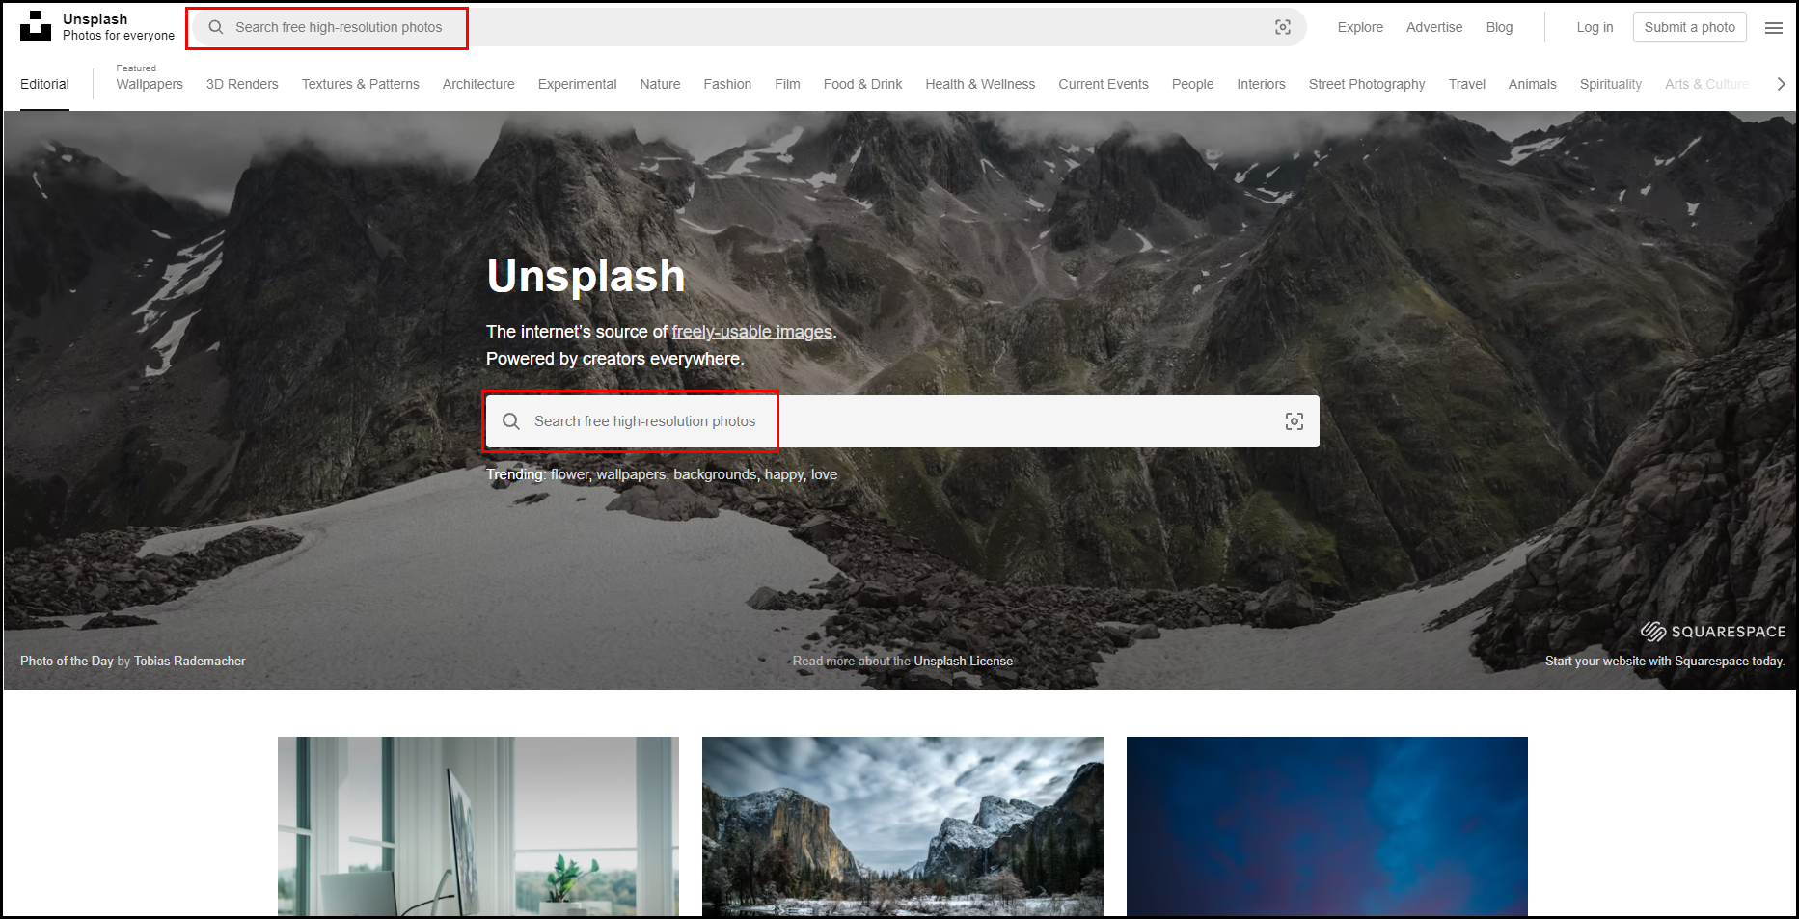
Task: Open Photo of the Day link
Action: 67,661
